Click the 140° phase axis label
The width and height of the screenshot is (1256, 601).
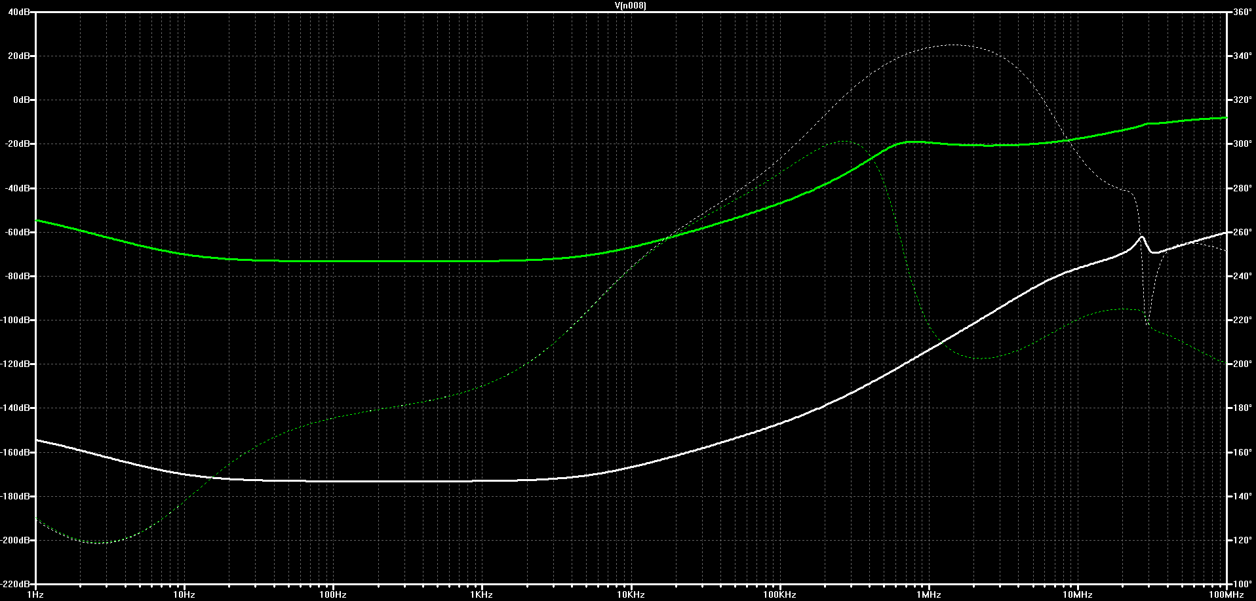pyautogui.click(x=1242, y=496)
